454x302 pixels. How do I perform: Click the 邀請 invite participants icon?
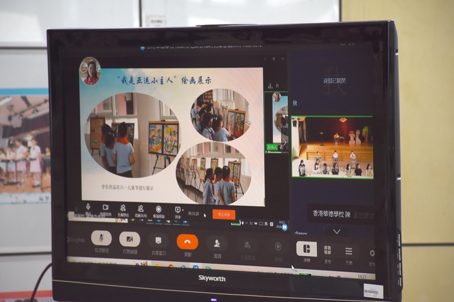(x=217, y=243)
